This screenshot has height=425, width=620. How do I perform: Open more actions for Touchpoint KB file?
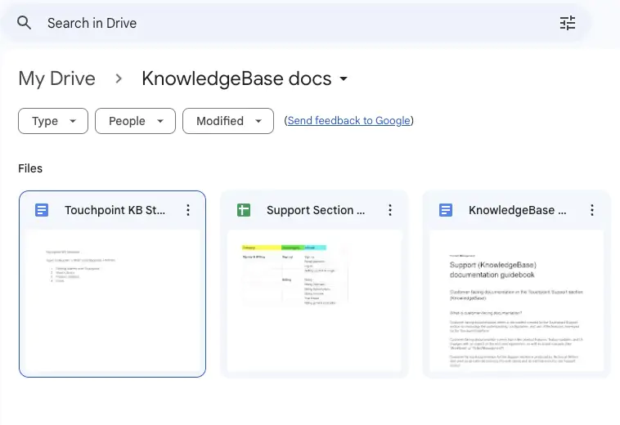pyautogui.click(x=188, y=210)
